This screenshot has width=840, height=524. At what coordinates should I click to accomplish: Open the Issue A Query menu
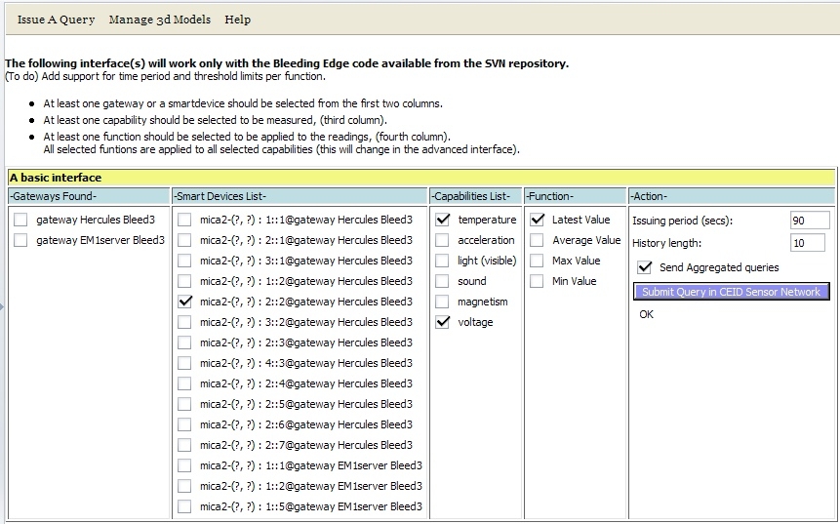56,20
